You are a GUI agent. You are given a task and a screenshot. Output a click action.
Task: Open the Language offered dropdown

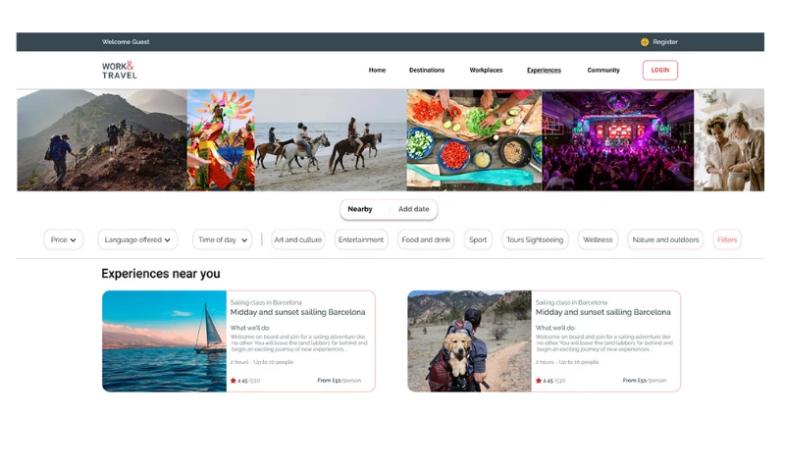click(x=137, y=239)
